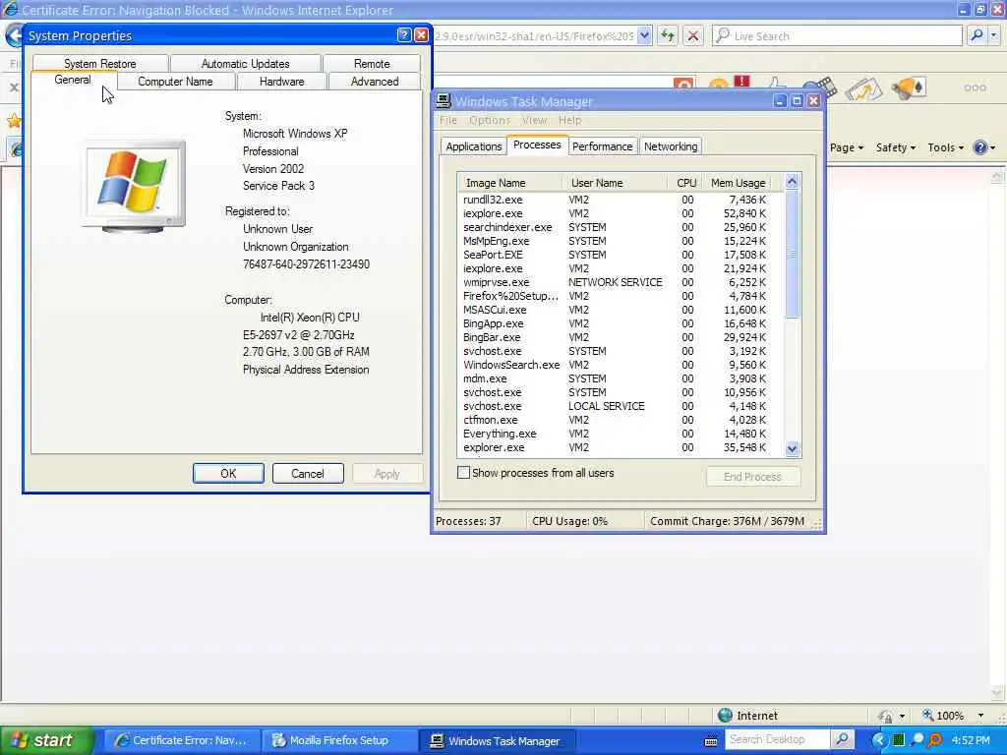1007x755 pixels.
Task: Select the explorer.exe process row
Action: (x=621, y=447)
